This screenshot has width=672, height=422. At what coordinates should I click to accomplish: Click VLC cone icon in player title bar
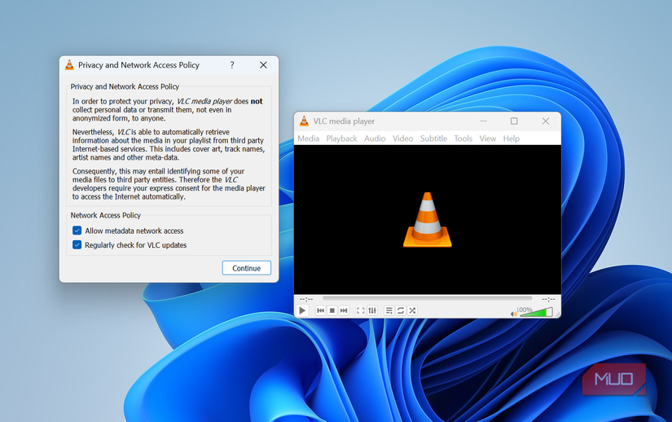(304, 121)
